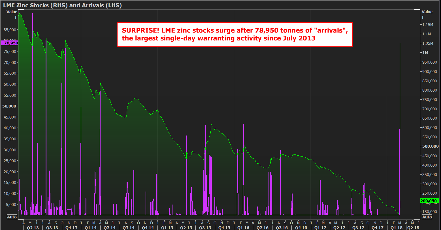Select the Q1 18 quarter label

pos(396,228)
